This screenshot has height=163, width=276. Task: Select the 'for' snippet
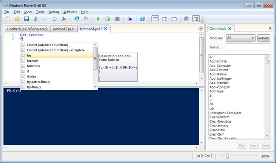[57, 56]
